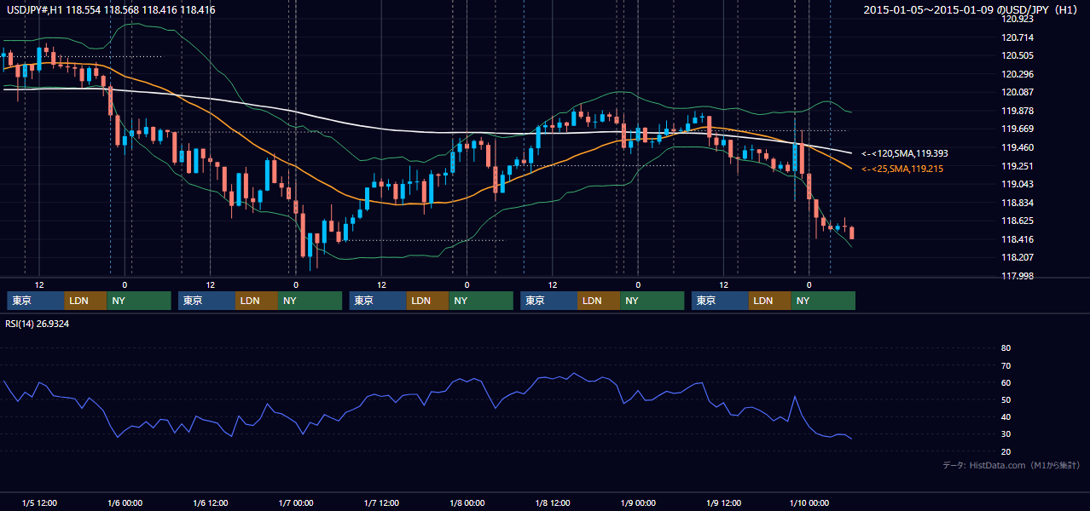This screenshot has height=511, width=1090.
Task: Click the 1/7 12:00 time label
Action: [x=381, y=503]
